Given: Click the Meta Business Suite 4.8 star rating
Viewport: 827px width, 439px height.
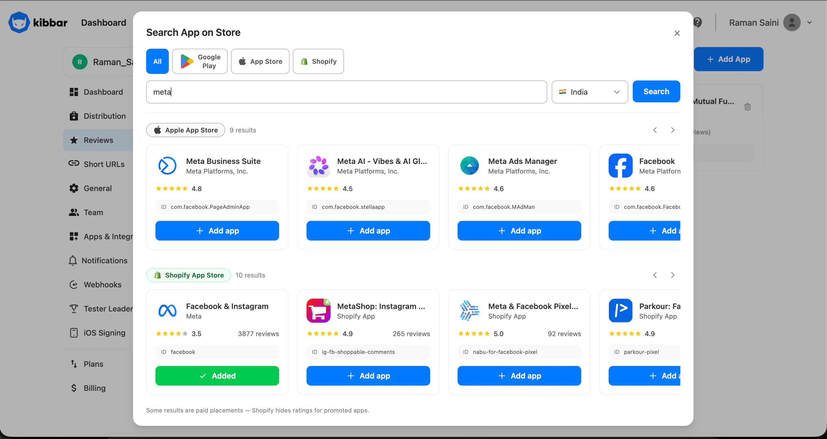Looking at the screenshot, I should [x=178, y=189].
